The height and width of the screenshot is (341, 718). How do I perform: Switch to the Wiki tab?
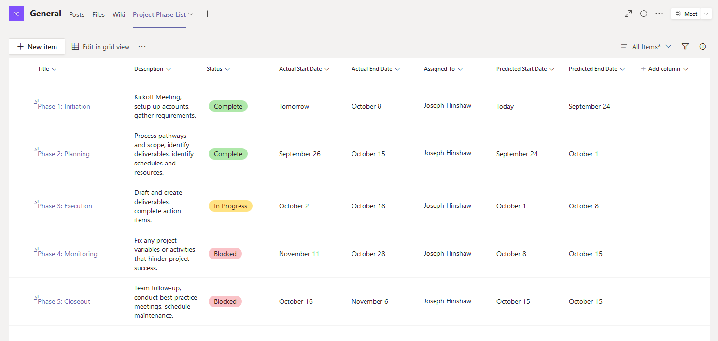tap(119, 14)
